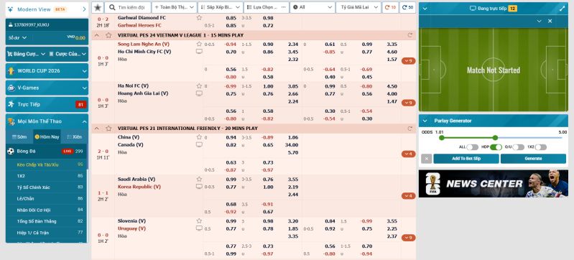The width and height of the screenshot is (574, 260).
Task: Favorite the Garhwal Diamond FC match star
Action: (x=199, y=17)
